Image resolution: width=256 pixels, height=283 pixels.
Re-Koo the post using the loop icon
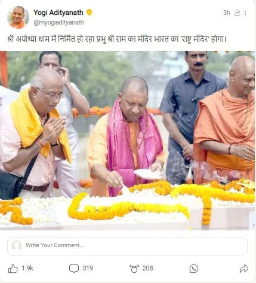point(134,269)
